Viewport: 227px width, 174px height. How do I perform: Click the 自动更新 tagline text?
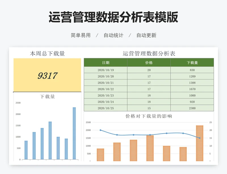[146, 35]
